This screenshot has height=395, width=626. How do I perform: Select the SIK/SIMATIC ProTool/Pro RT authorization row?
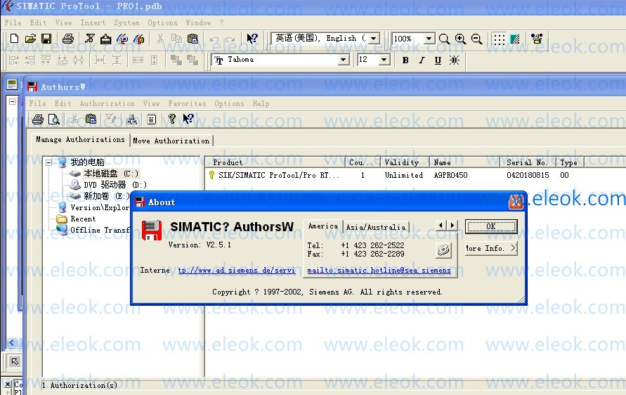click(x=279, y=175)
